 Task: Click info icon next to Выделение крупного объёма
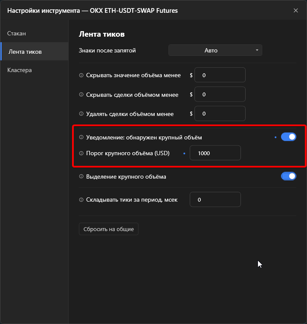pos(81,176)
